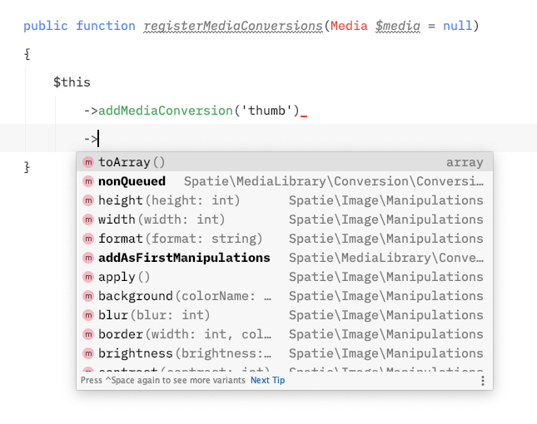Click the registerMediaConversions function name

click(x=233, y=26)
